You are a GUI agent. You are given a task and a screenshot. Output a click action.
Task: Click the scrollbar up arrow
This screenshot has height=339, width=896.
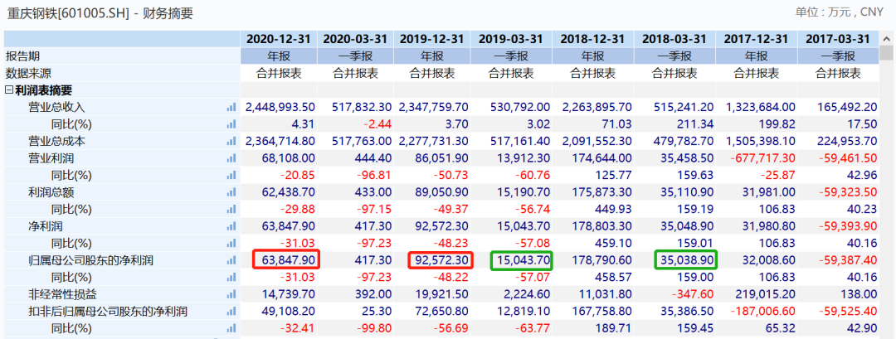click(x=886, y=38)
